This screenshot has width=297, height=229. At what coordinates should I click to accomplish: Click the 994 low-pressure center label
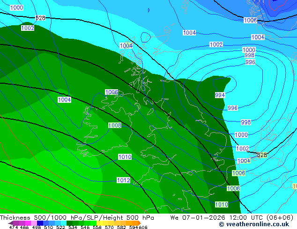(220, 95)
